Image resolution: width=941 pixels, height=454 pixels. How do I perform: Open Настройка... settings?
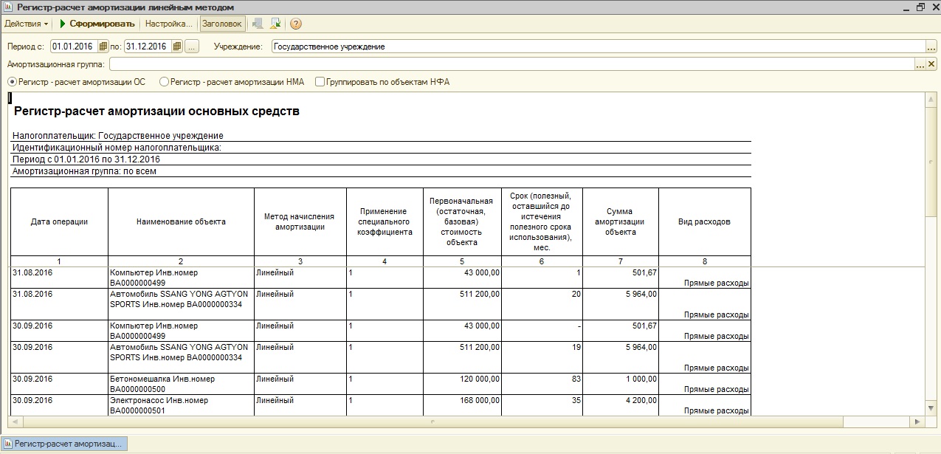click(169, 24)
